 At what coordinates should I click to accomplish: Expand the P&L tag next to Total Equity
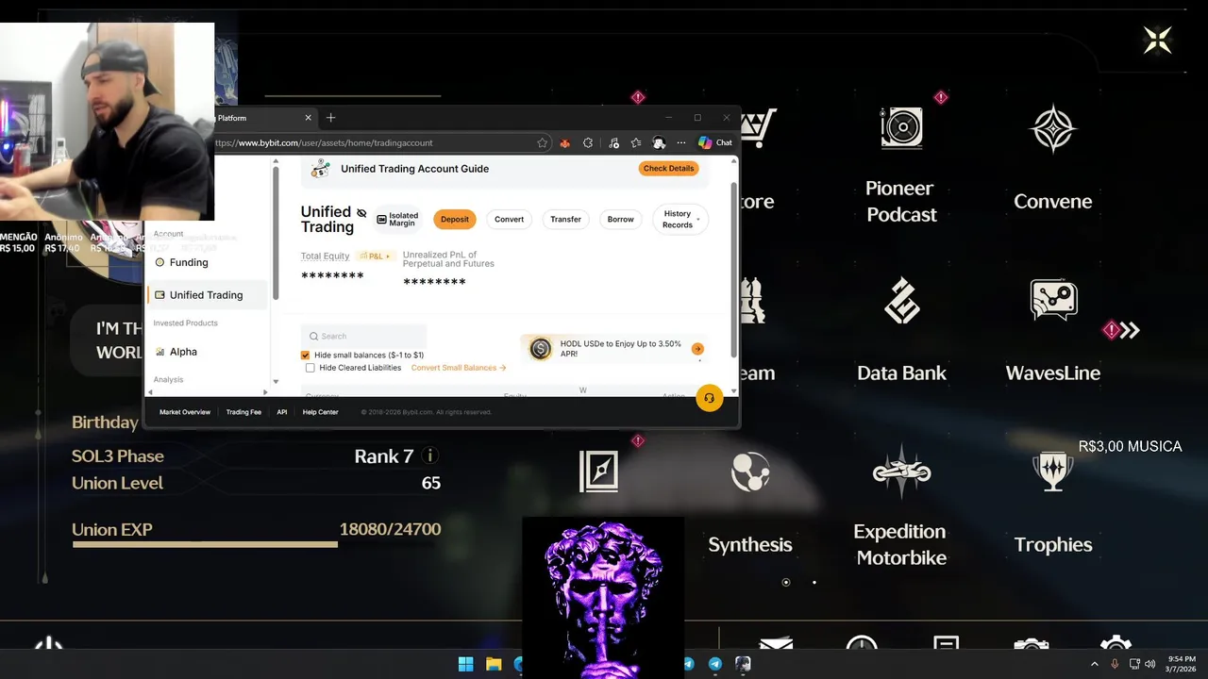375,257
